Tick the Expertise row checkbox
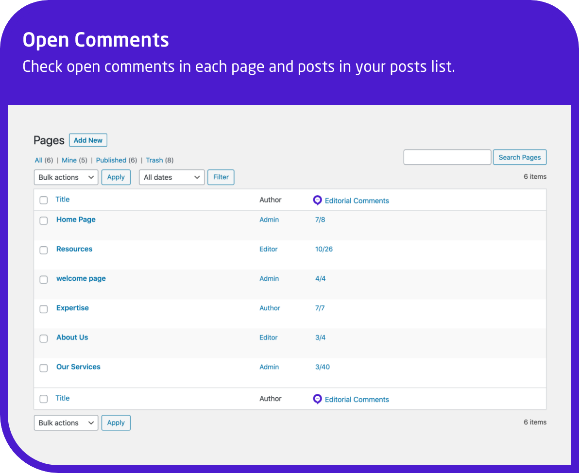This screenshot has width=579, height=473. (44, 309)
